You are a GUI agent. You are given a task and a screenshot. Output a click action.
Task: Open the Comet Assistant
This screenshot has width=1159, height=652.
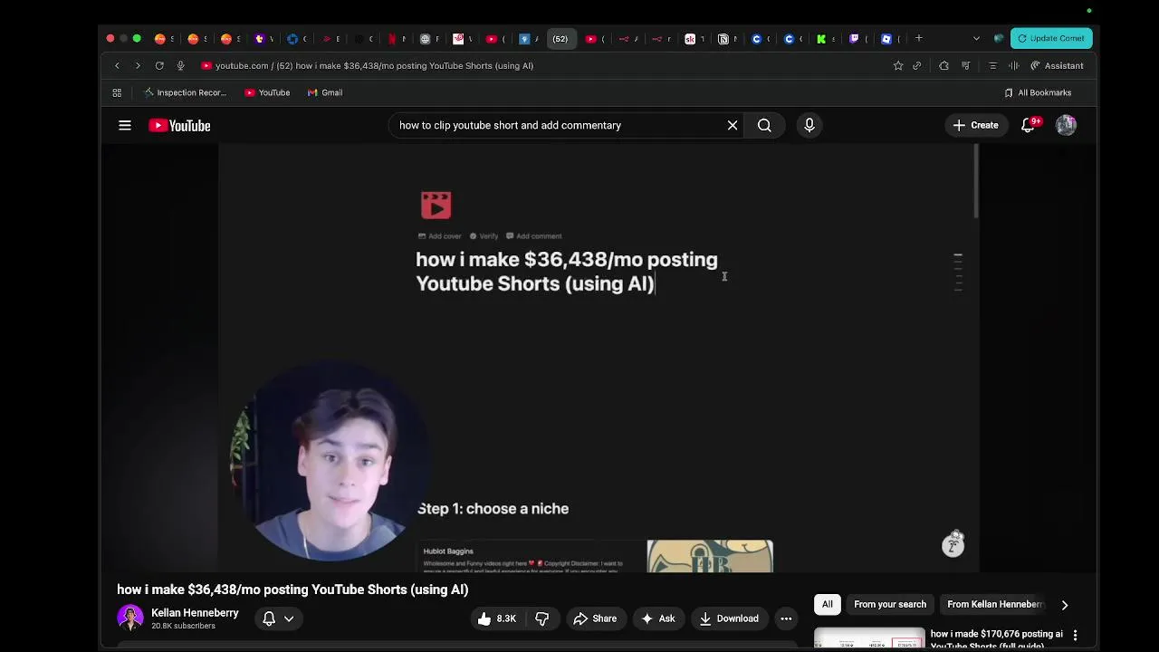[x=1056, y=65]
